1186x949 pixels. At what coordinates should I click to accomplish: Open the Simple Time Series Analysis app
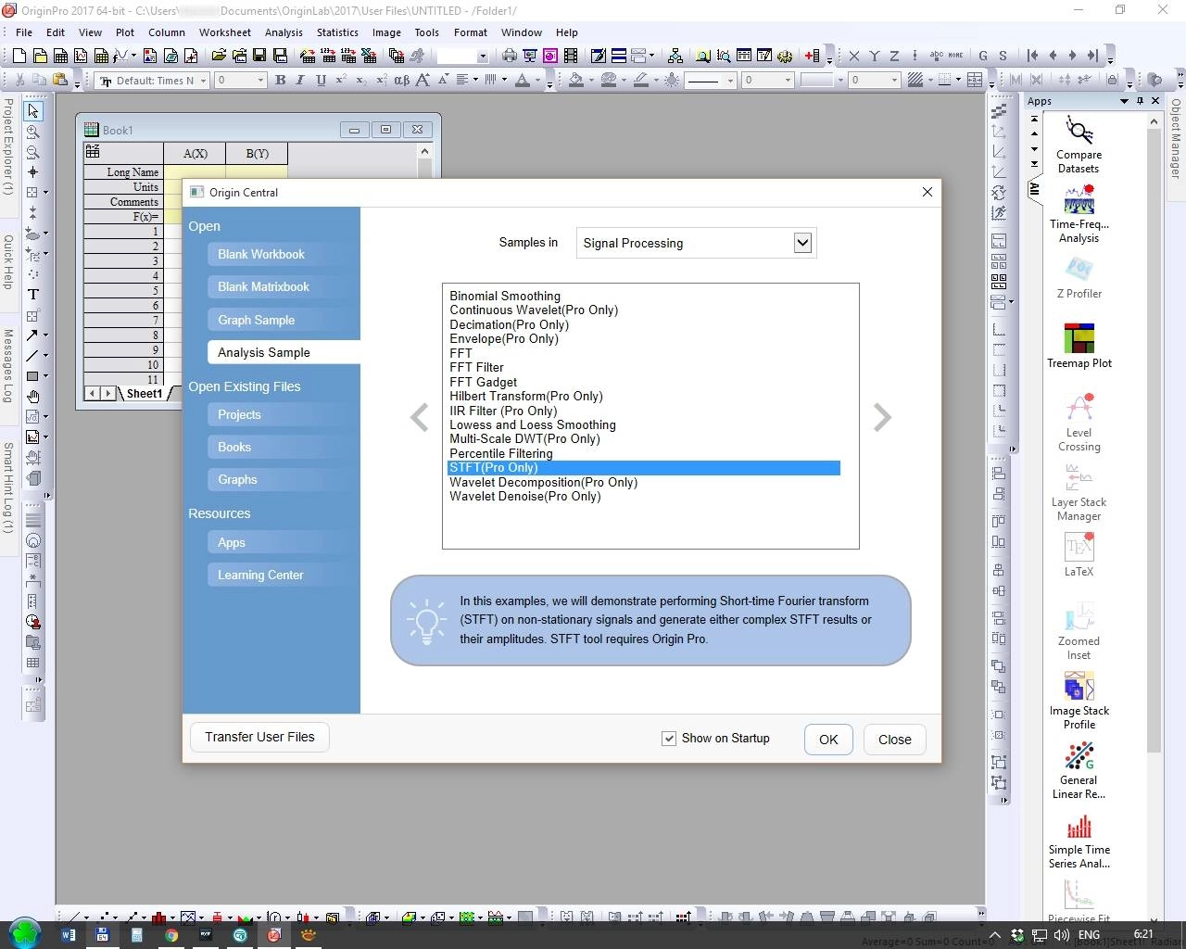(x=1079, y=841)
